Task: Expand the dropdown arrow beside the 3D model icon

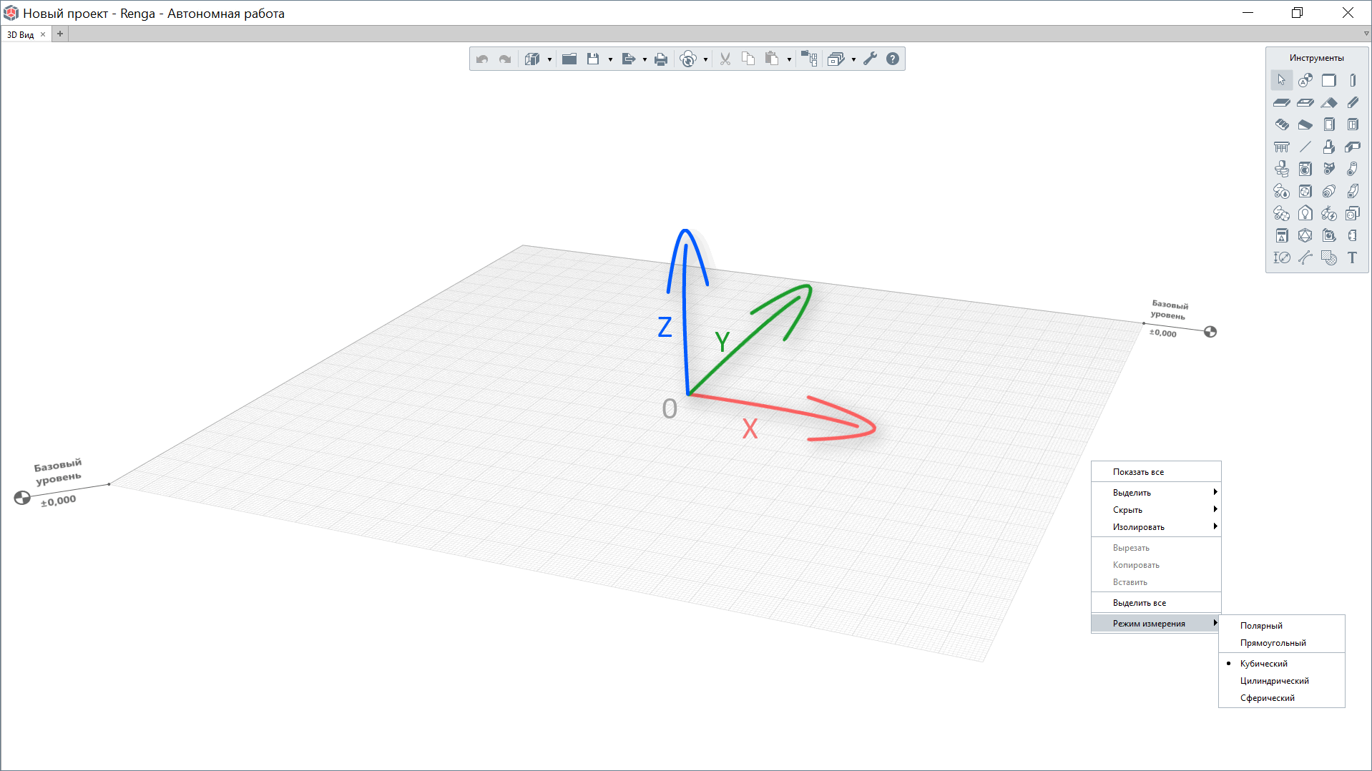Action: tap(549, 60)
